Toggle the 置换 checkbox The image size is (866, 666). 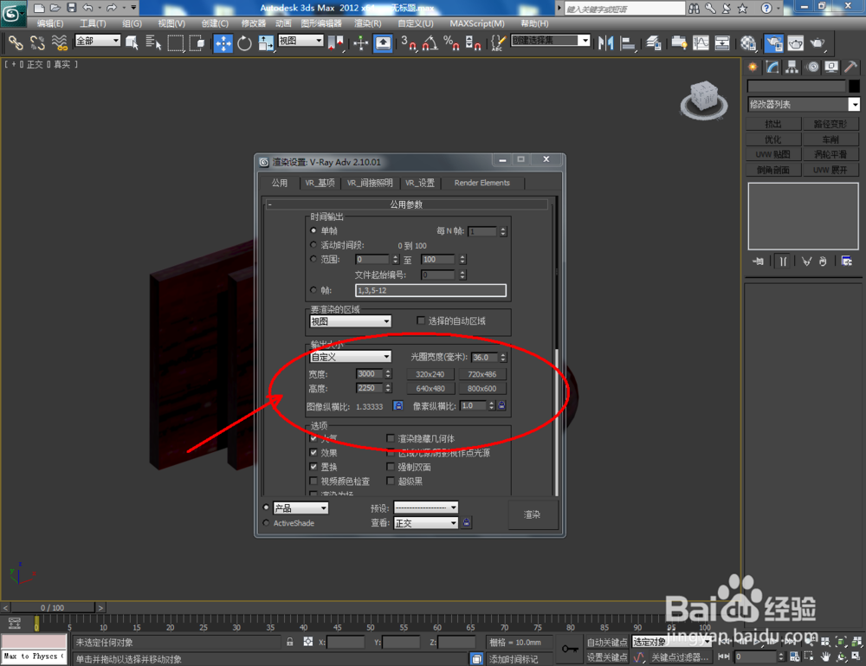pos(313,467)
